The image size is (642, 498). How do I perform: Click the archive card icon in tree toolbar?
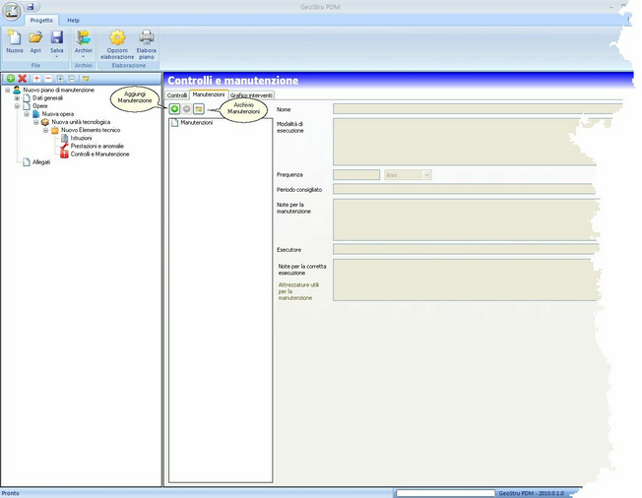click(x=86, y=78)
